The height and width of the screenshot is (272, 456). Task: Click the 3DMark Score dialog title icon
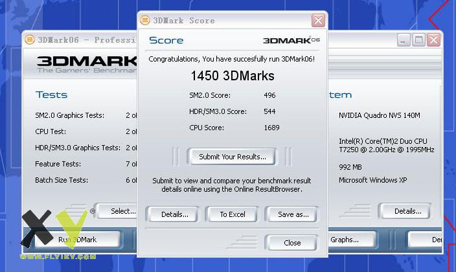coord(146,20)
